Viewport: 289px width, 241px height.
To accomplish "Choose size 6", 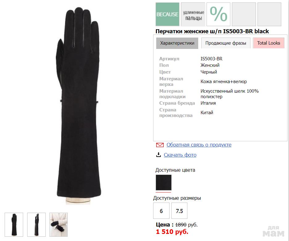I will [x=161, y=211].
